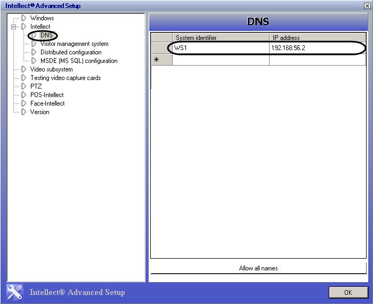This screenshot has width=373, height=304.
Task: Select the POS-Intellect tree item
Action: 47,95
